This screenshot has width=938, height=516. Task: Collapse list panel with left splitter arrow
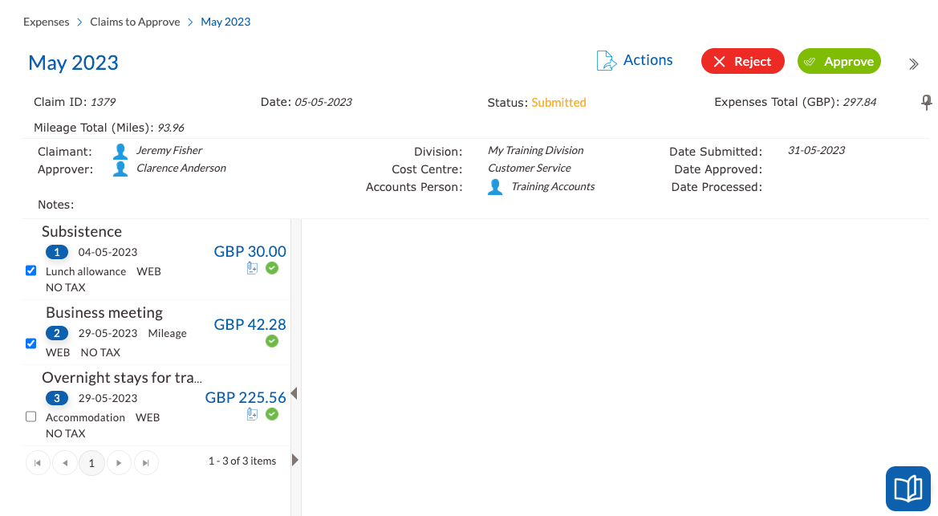click(294, 393)
